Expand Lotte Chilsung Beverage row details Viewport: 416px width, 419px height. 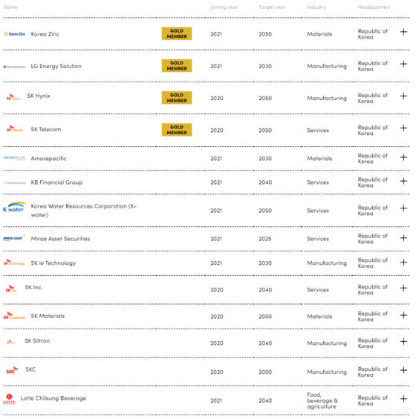coord(403,399)
